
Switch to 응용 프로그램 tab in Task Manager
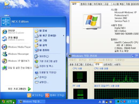[x=76, y=65]
